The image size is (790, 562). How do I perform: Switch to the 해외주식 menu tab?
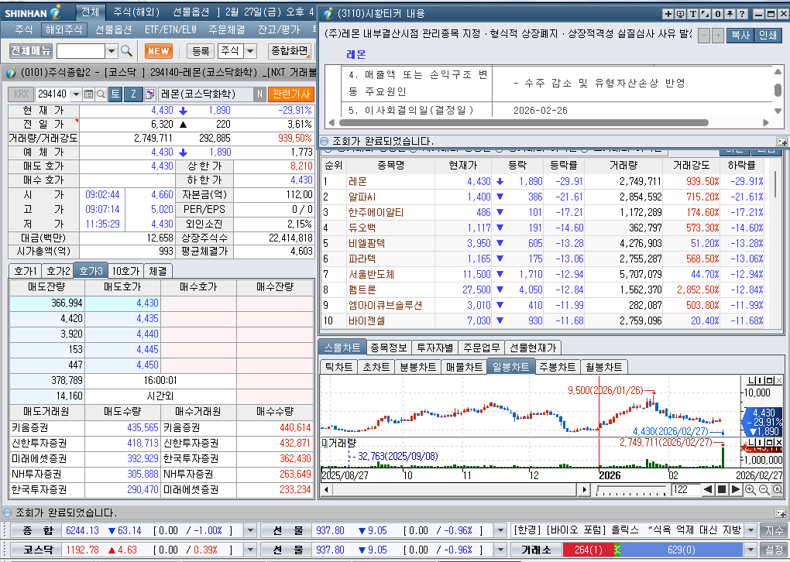64,29
